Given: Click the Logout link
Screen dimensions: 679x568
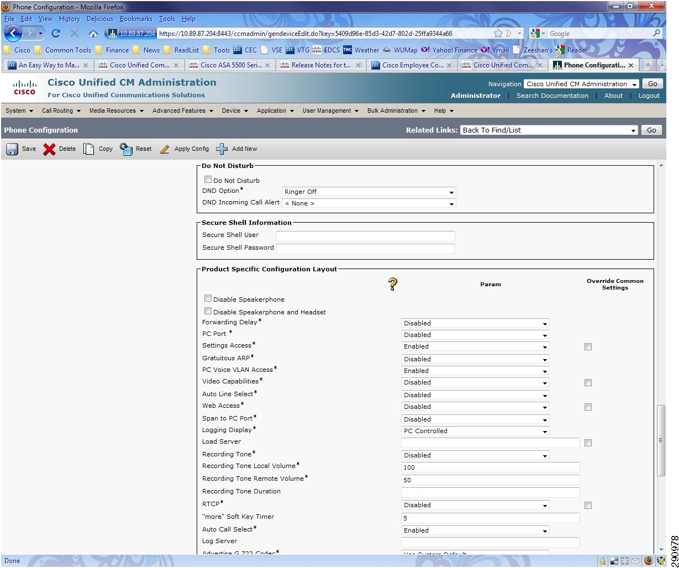Looking at the screenshot, I should (649, 96).
